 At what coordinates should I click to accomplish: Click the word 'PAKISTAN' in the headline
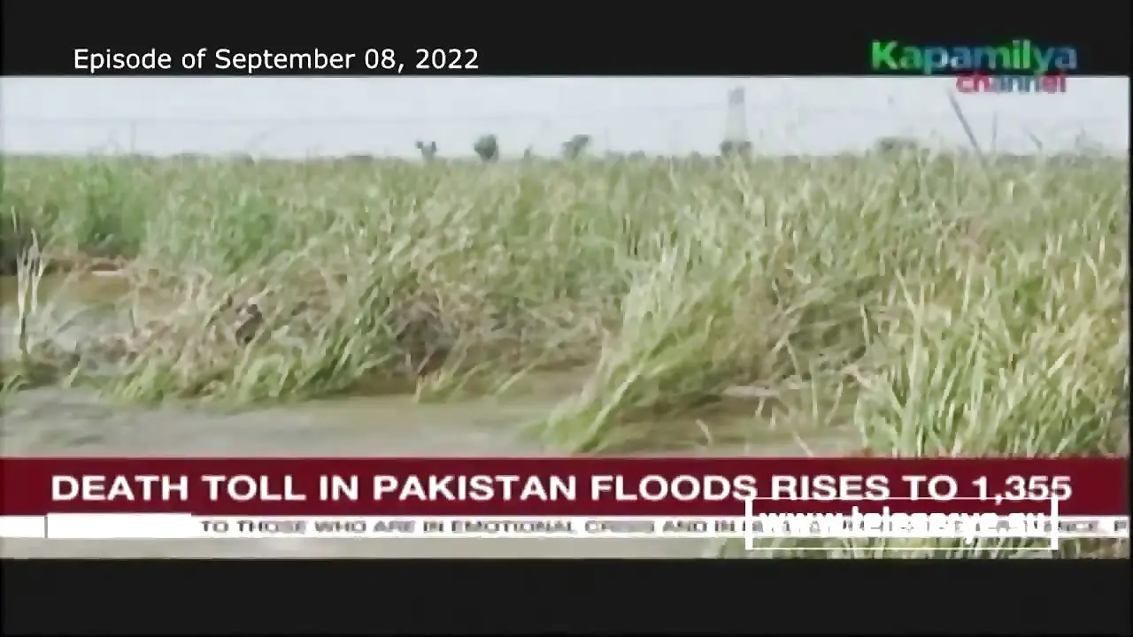tap(475, 488)
